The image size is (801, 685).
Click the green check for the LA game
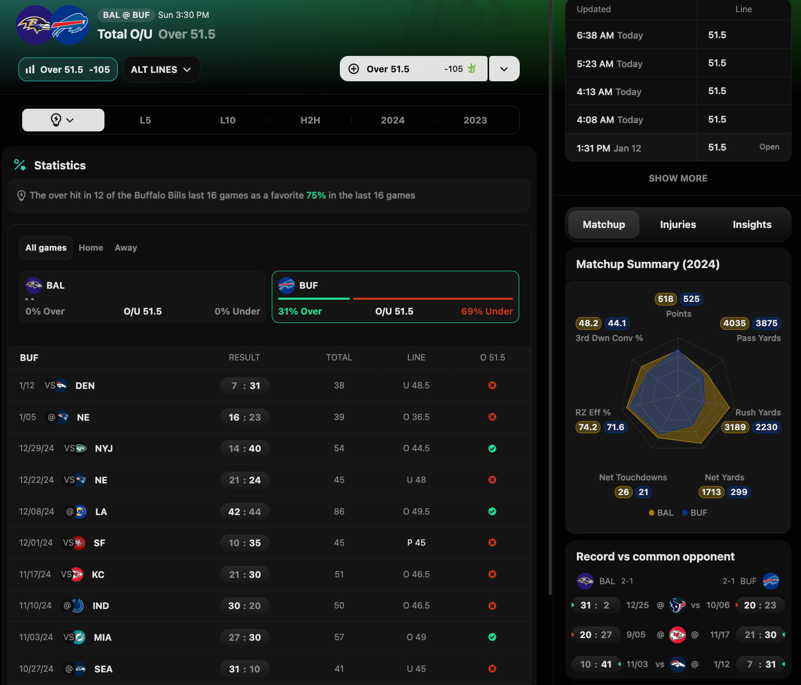(492, 511)
